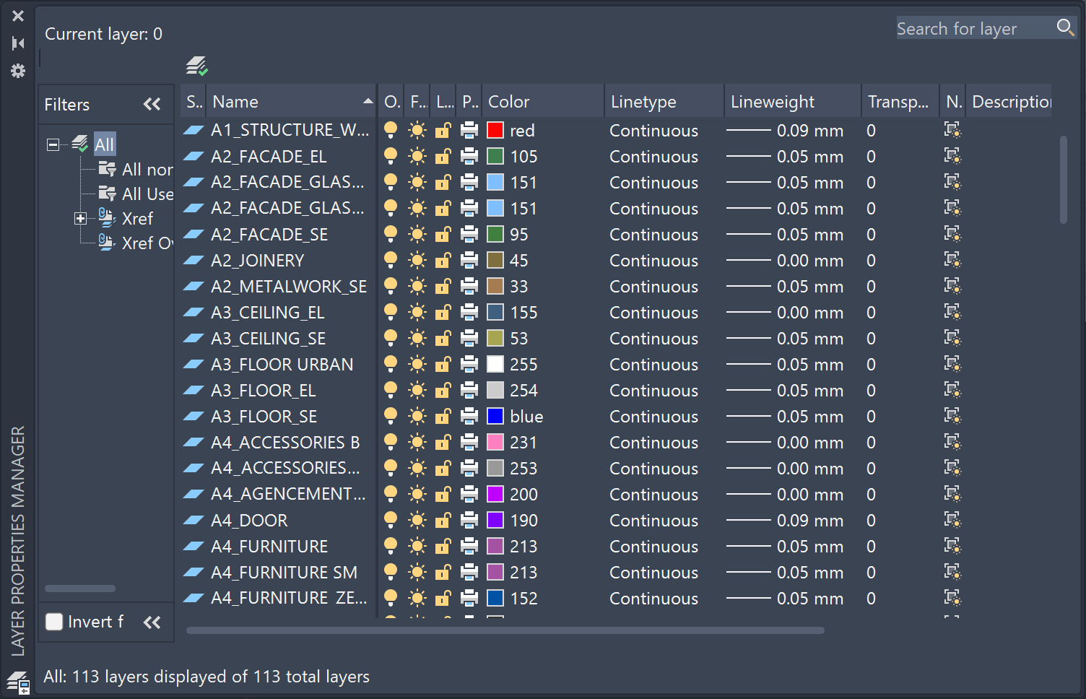Click the layer states manager icon above list

(x=196, y=66)
